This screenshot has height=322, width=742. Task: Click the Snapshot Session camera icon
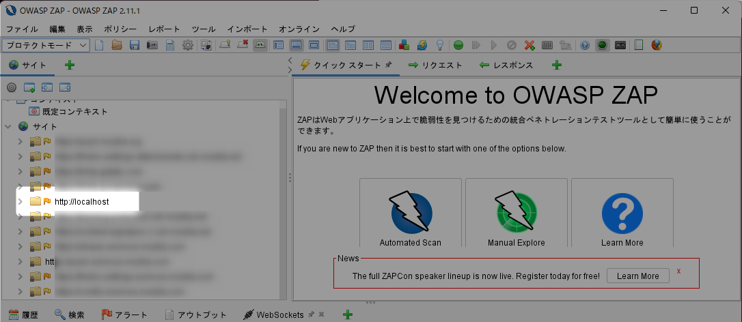click(152, 46)
